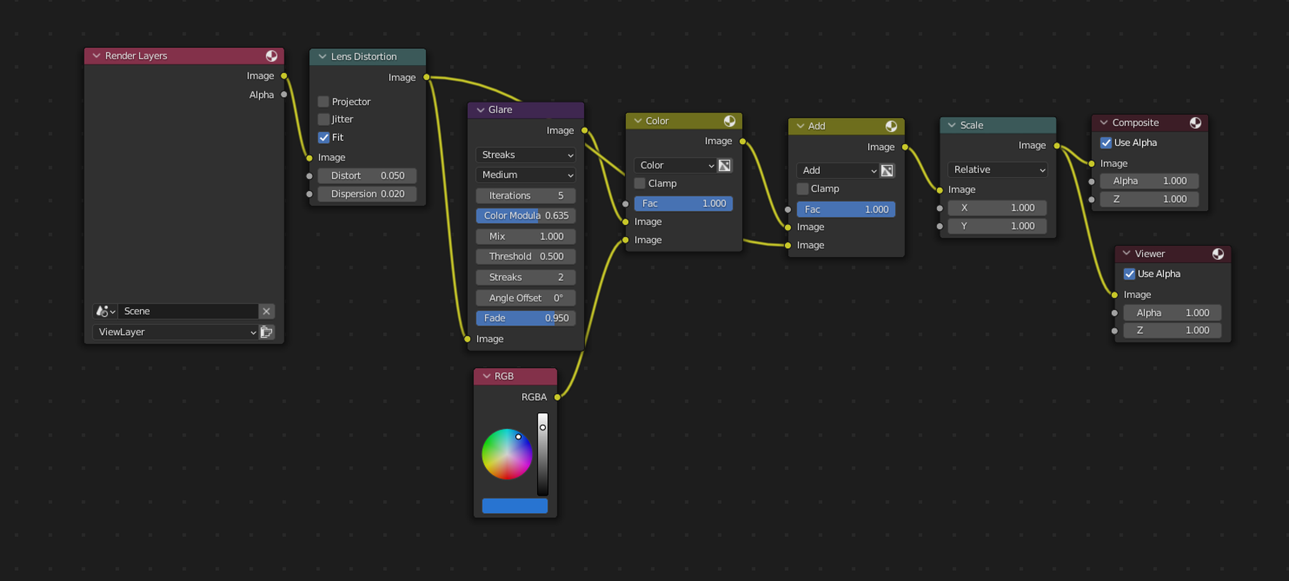Viewport: 1289px width, 581px height.
Task: Click the copy view layer icon next to ViewLayer
Action: tap(266, 332)
